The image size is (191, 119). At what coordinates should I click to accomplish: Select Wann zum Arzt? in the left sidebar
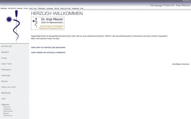click(9, 87)
